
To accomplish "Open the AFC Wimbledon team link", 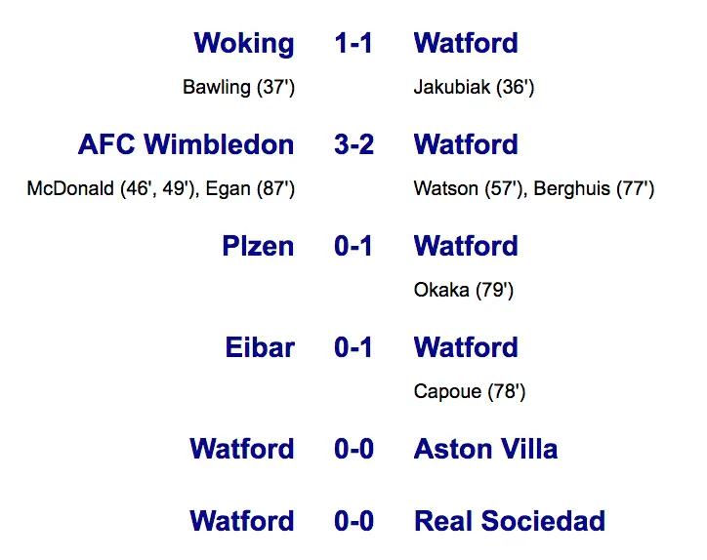I will tap(186, 145).
